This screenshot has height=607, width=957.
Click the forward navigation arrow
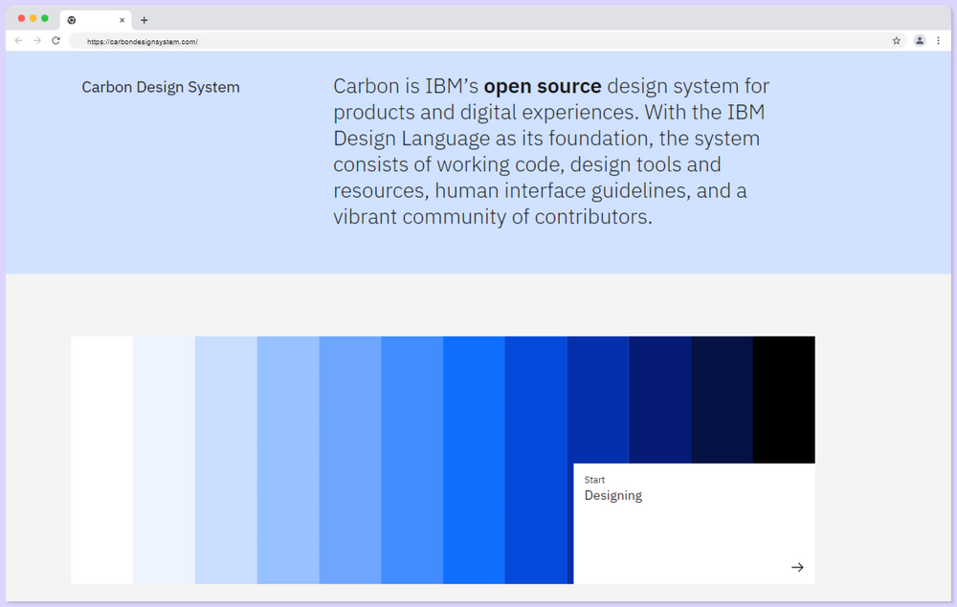(x=36, y=41)
